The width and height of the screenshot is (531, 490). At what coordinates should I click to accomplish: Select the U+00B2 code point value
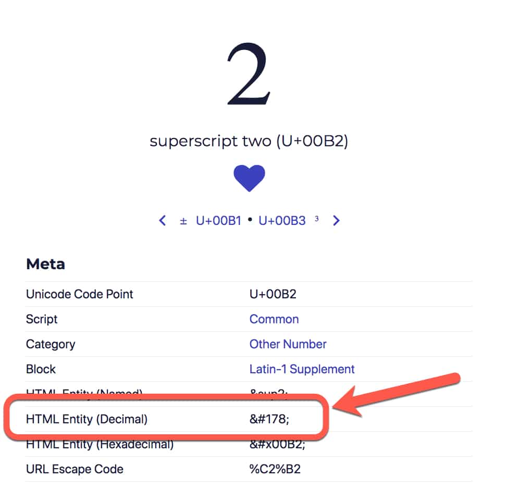[x=273, y=294]
